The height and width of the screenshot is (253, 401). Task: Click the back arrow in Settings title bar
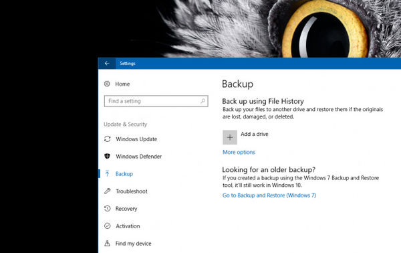107,63
